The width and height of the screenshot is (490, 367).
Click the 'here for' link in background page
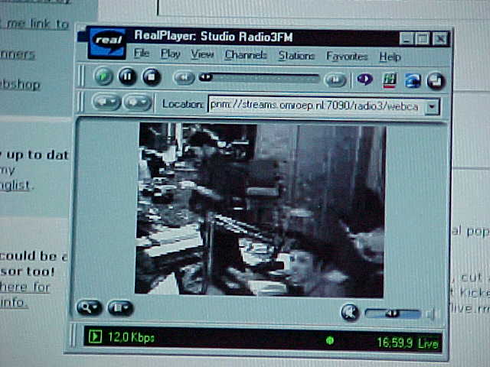25,287
